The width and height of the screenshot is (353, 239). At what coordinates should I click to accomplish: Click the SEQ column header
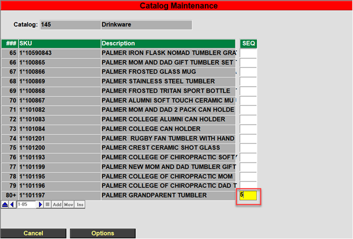(x=248, y=44)
